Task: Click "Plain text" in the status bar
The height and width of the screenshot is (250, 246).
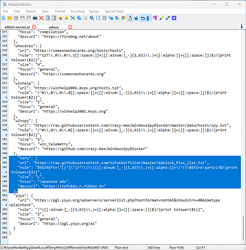Action: point(121,247)
